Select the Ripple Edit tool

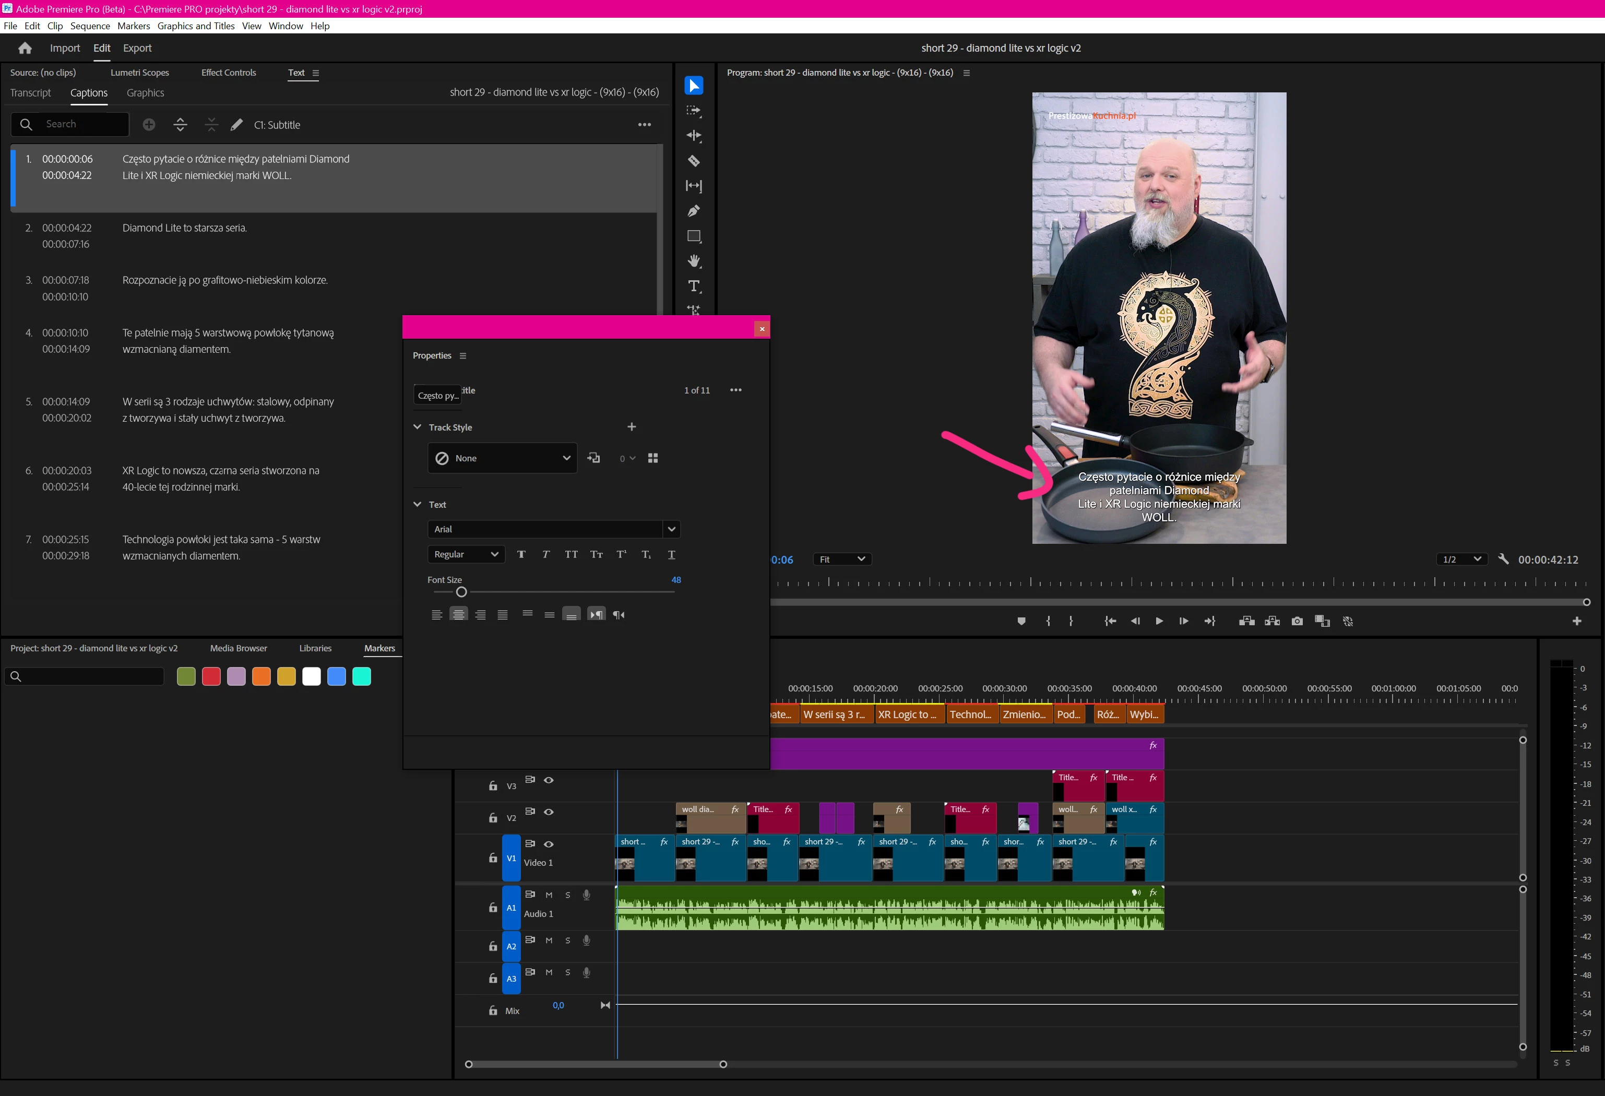click(693, 136)
